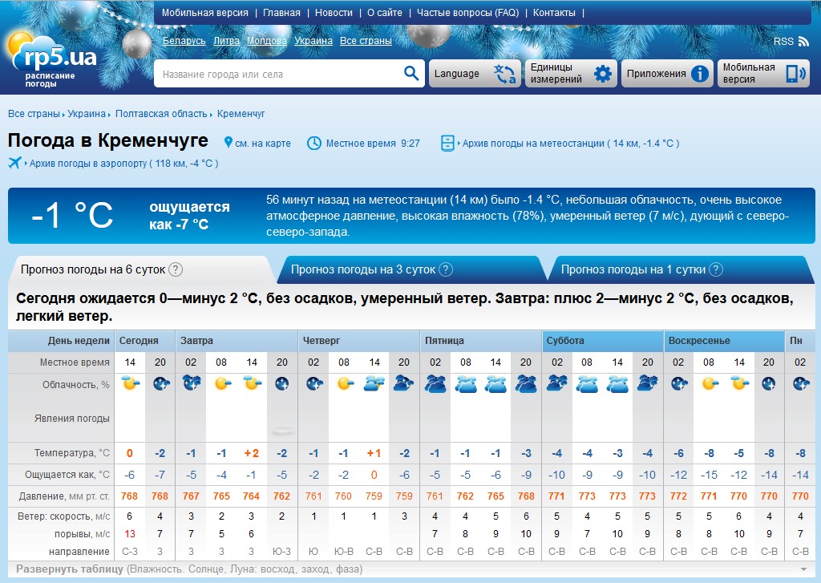This screenshot has height=583, width=821.
Task: Switch to Прогноз погоды на 1 сутки tab
Action: 634,269
